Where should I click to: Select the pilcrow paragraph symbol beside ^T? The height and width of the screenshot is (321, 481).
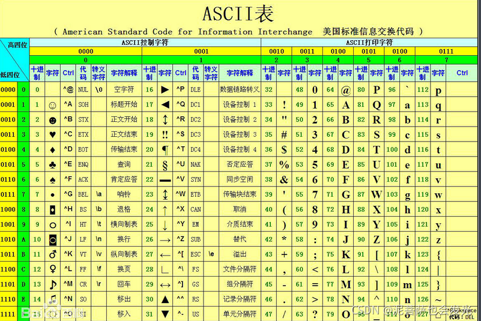point(165,150)
